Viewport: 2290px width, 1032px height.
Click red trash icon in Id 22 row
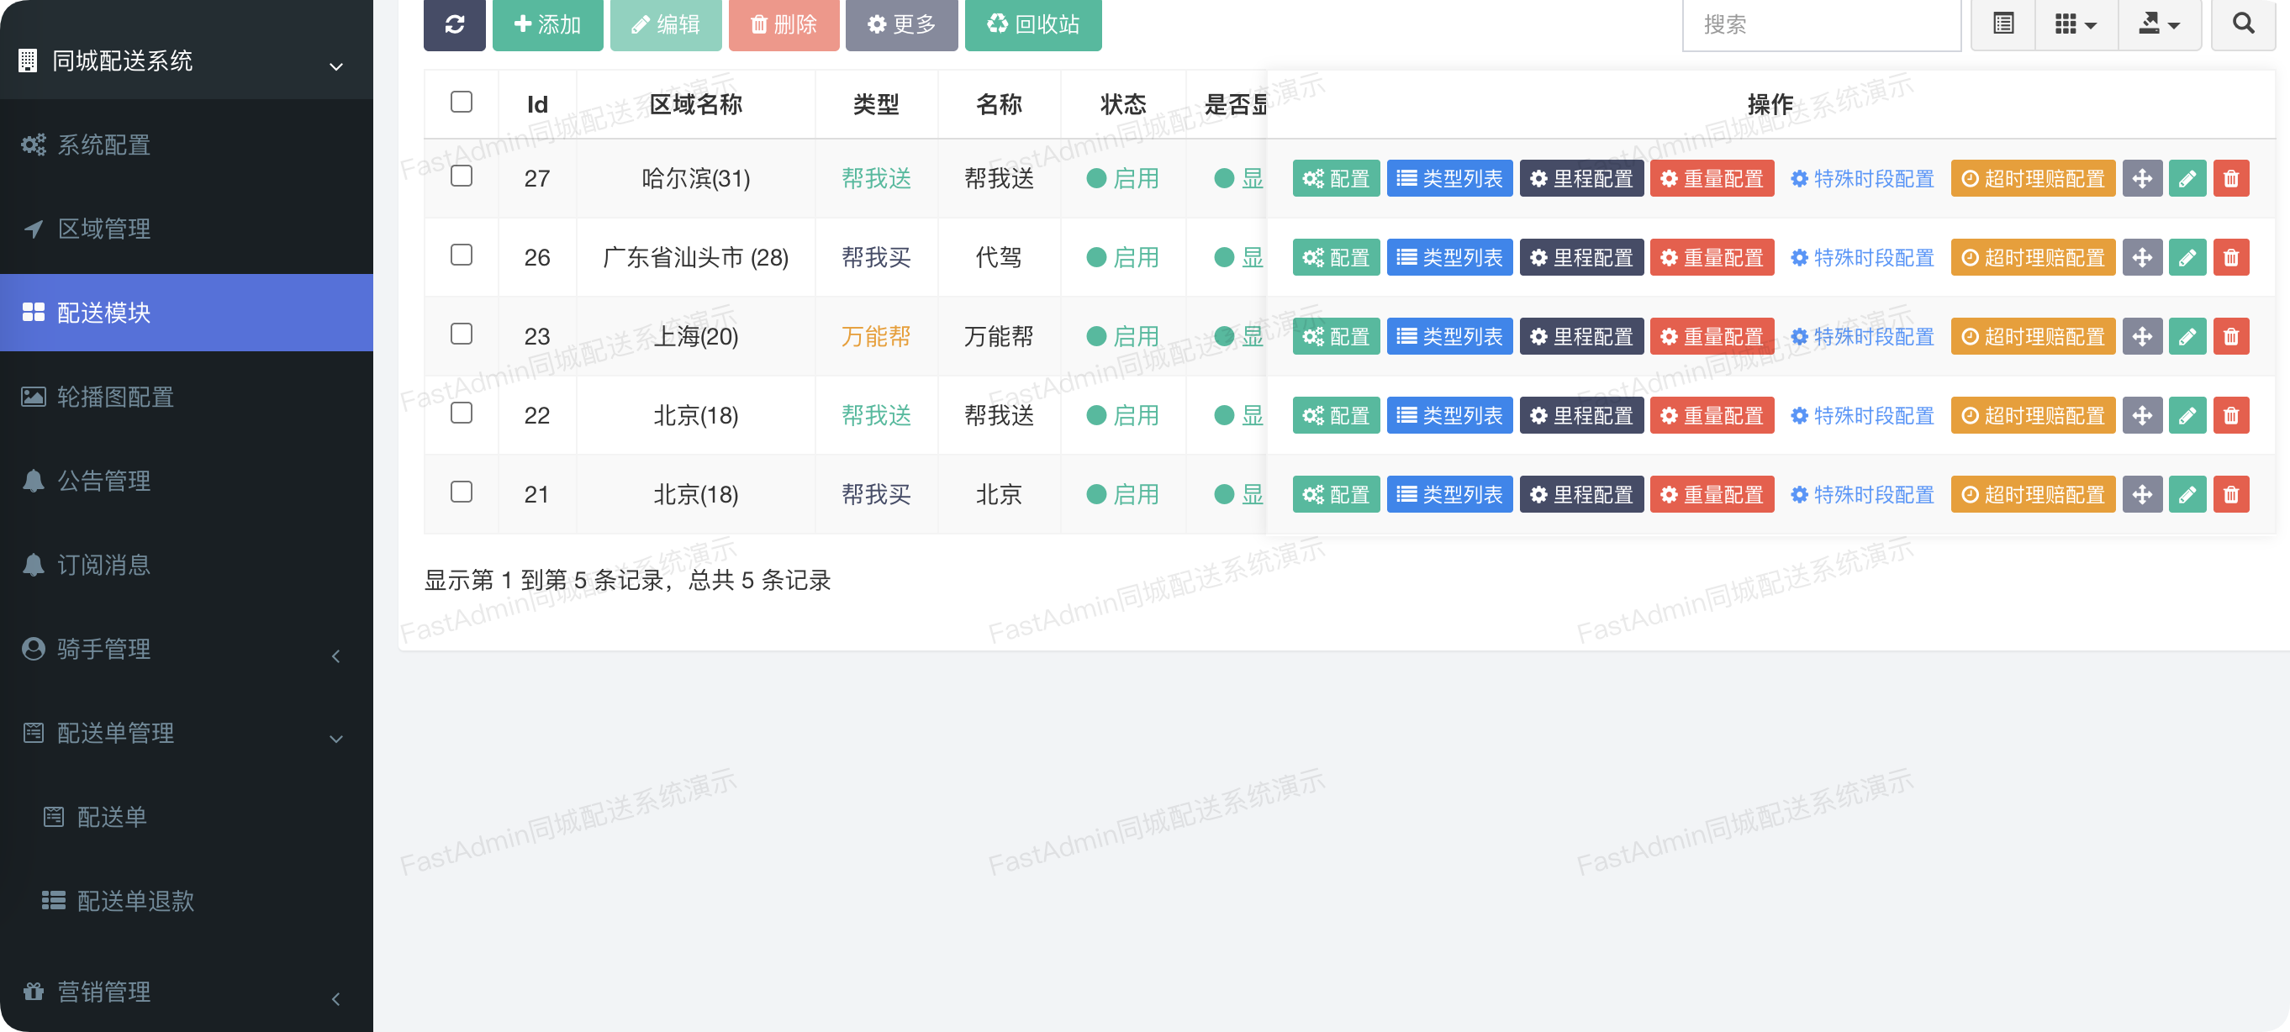(x=2230, y=415)
